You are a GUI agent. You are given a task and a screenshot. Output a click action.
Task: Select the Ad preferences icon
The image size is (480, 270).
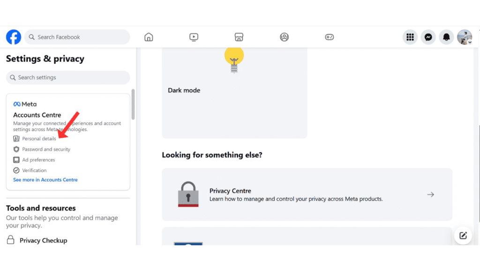[x=15, y=159]
